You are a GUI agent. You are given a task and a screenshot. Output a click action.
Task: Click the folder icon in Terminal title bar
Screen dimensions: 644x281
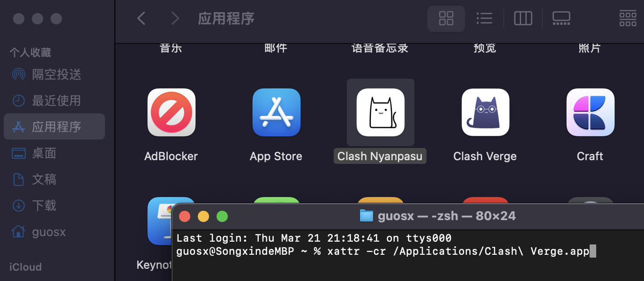click(x=366, y=216)
